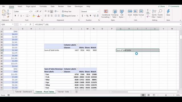Click the AutoSum sigma icon

point(148,10)
